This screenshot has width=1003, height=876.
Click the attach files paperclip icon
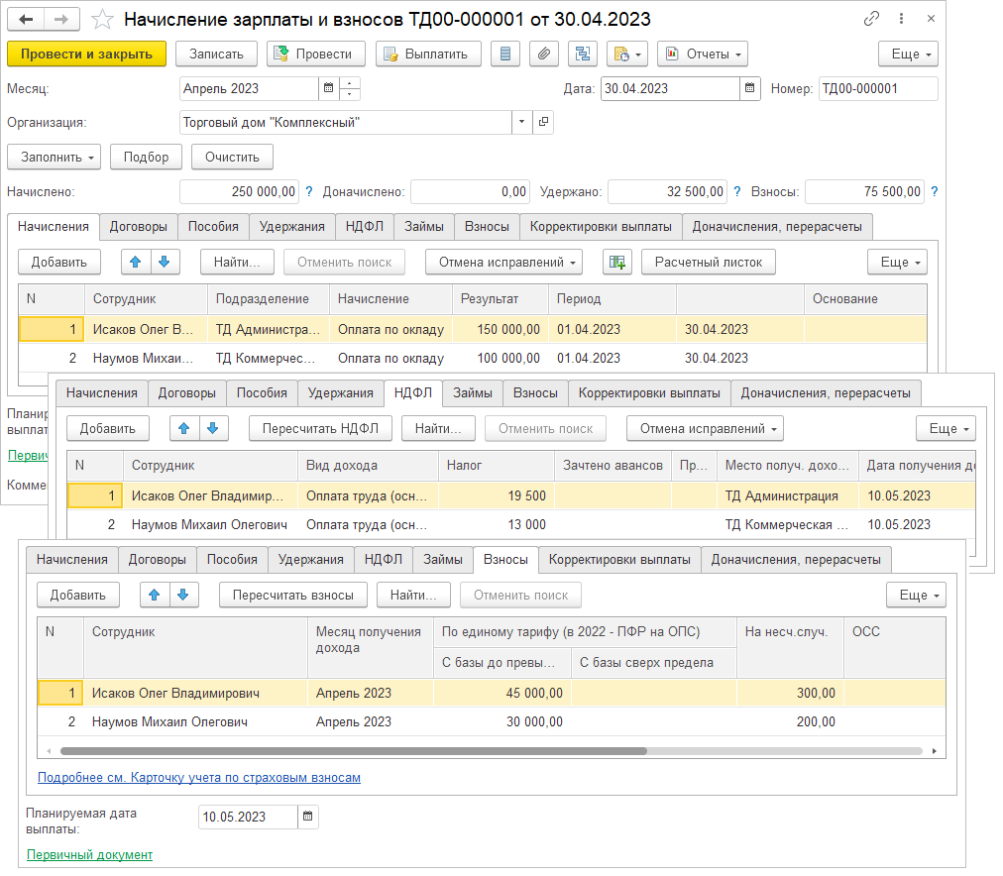point(543,54)
